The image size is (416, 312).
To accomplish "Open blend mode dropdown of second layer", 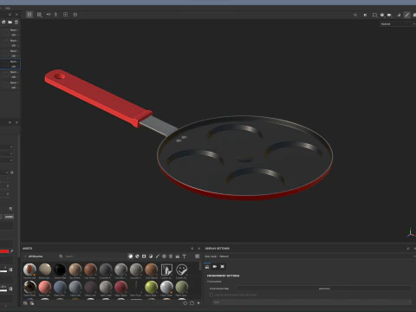I will [14, 41].
